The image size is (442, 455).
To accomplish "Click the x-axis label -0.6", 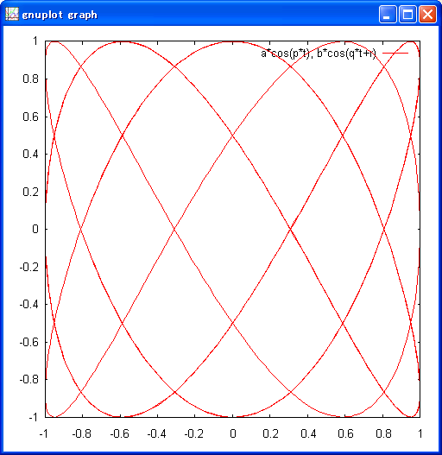I will pyautogui.click(x=119, y=433).
